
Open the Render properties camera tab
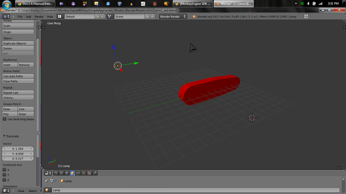(56, 173)
